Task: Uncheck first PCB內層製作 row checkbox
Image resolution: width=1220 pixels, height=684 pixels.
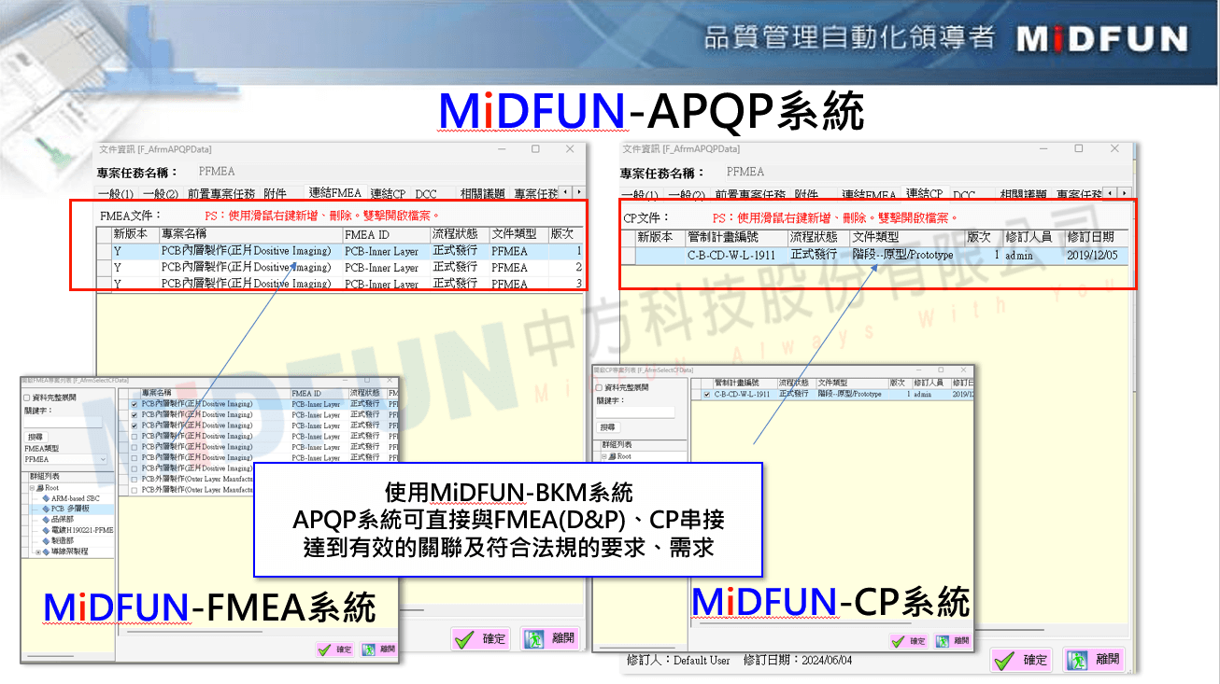Action: coord(135,404)
